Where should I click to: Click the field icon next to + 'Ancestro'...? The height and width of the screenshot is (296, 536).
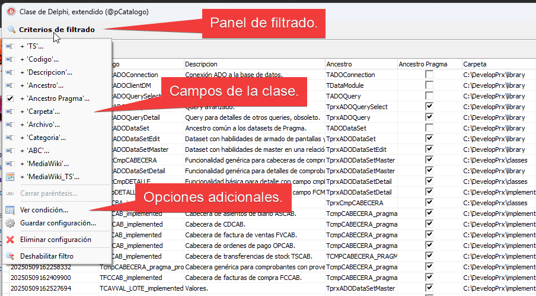click(10, 85)
